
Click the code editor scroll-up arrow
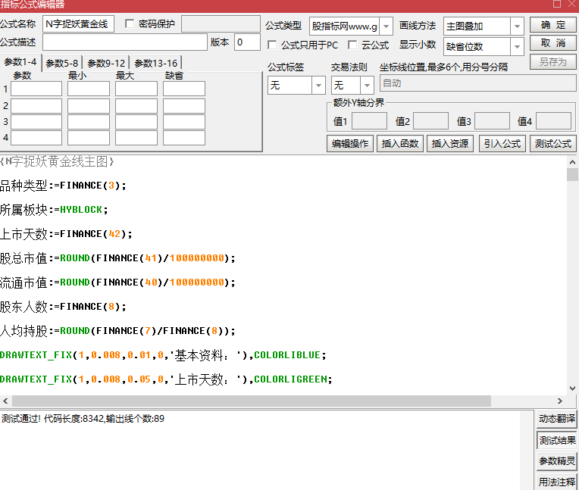[x=572, y=162]
